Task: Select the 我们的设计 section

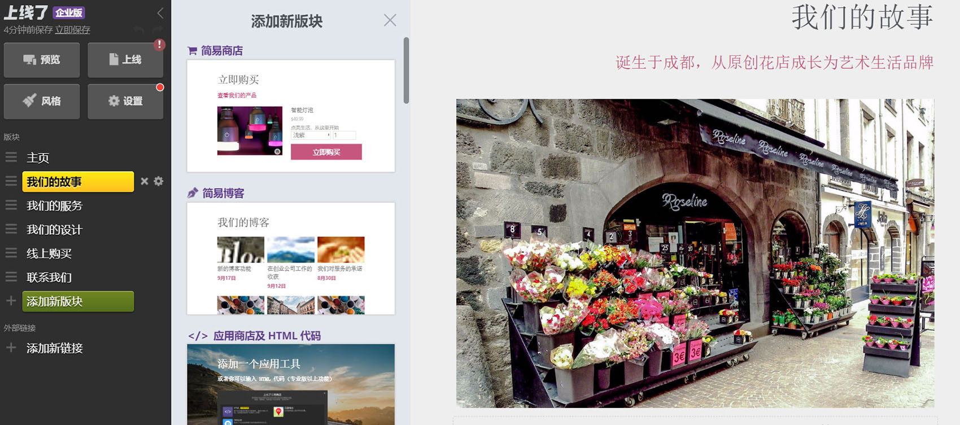Action: click(54, 230)
